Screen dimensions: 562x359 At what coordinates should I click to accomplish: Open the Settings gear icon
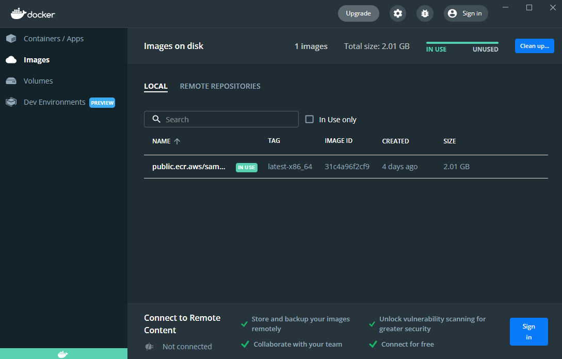398,13
